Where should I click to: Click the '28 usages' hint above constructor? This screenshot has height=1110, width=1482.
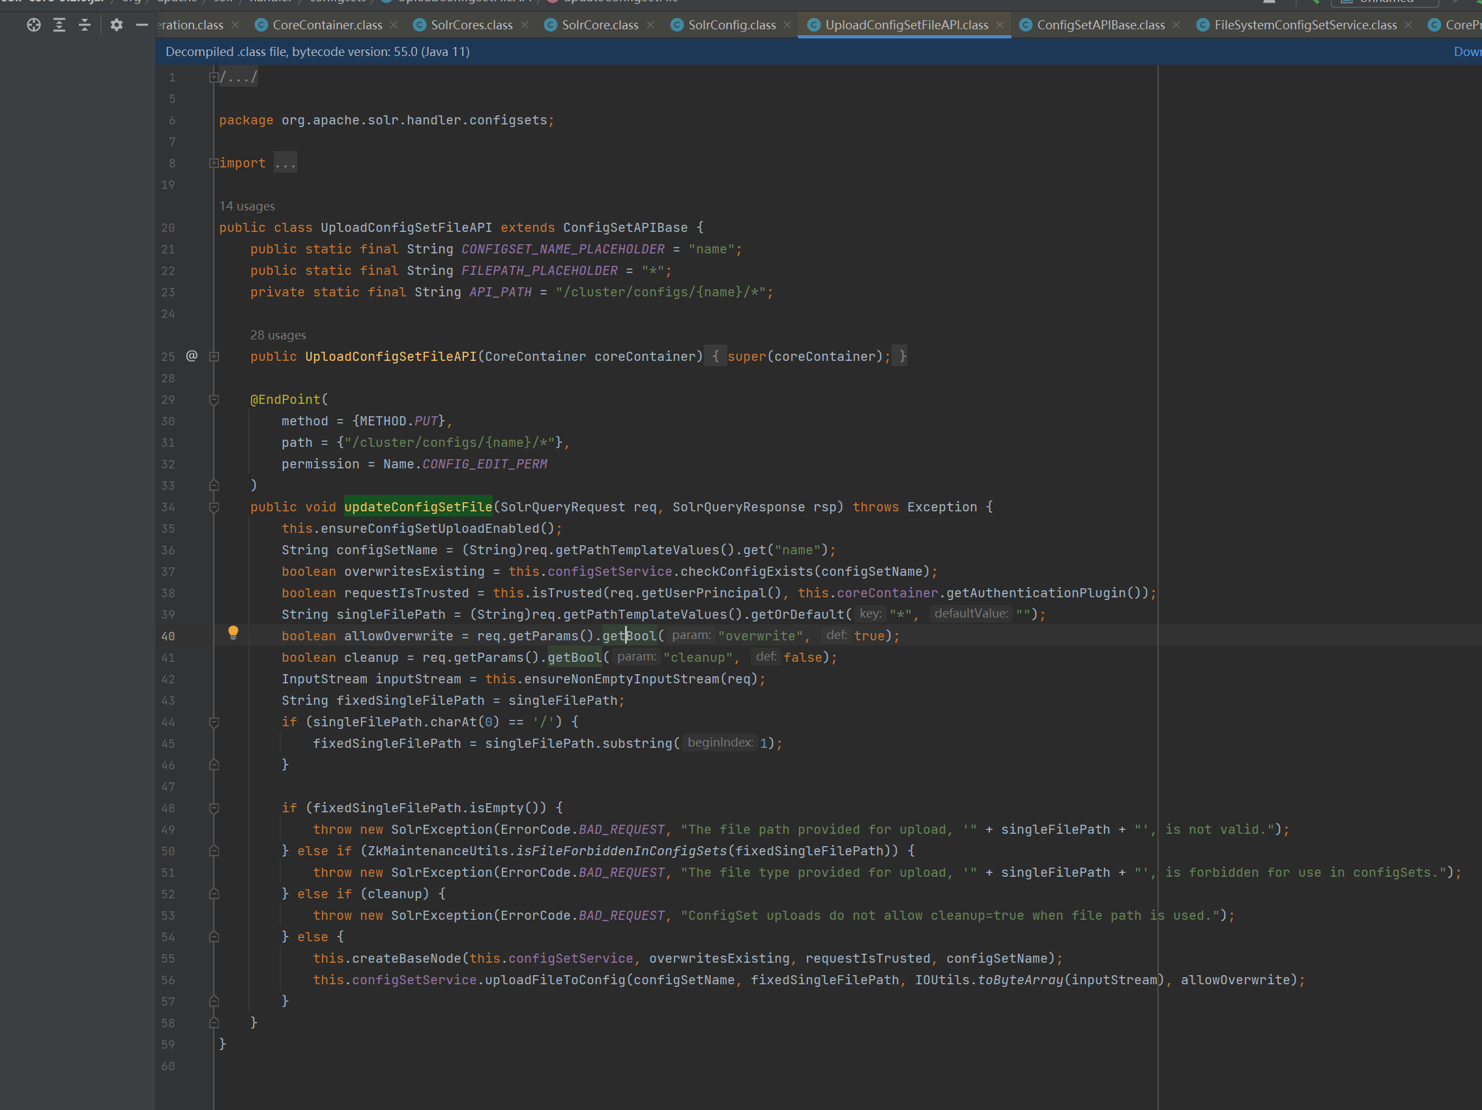coord(278,335)
